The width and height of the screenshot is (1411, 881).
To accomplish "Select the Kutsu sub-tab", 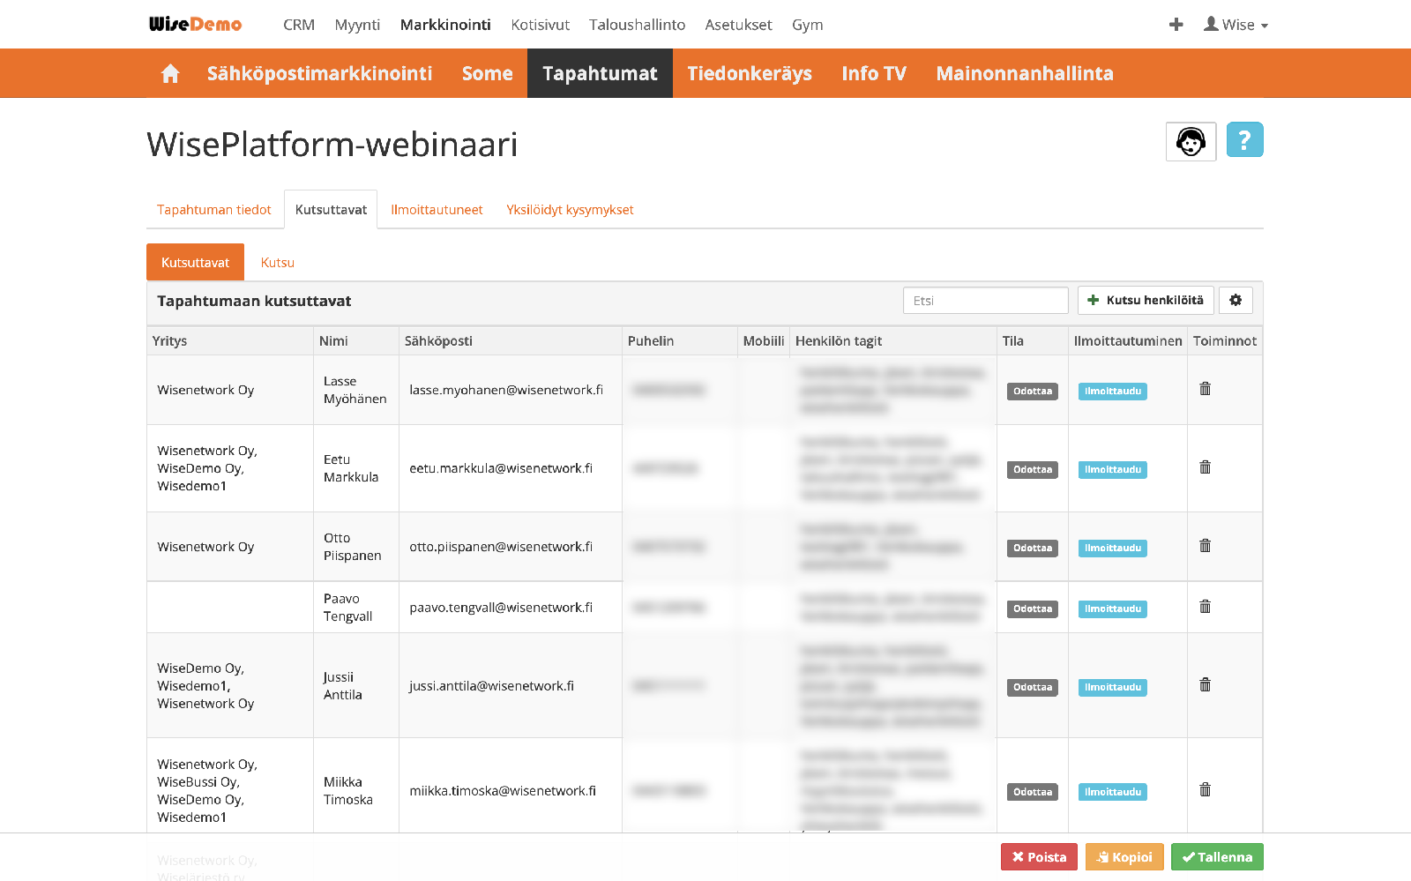I will (278, 262).
